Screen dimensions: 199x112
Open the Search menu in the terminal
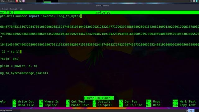(x=5, y=9)
